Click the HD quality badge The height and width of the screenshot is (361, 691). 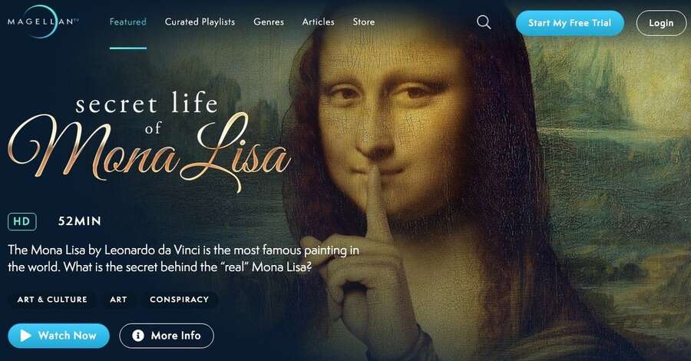pyautogui.click(x=22, y=221)
